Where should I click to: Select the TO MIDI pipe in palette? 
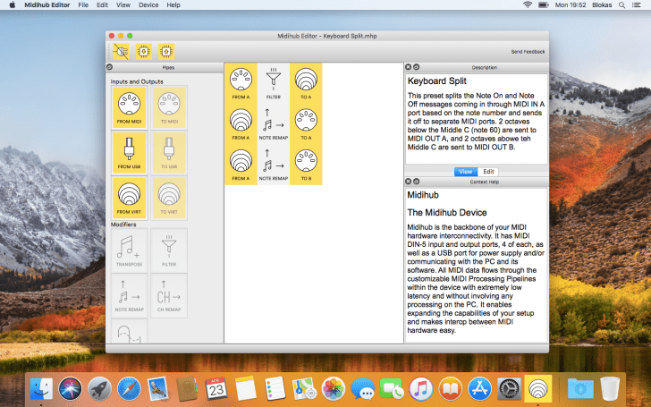[169, 107]
